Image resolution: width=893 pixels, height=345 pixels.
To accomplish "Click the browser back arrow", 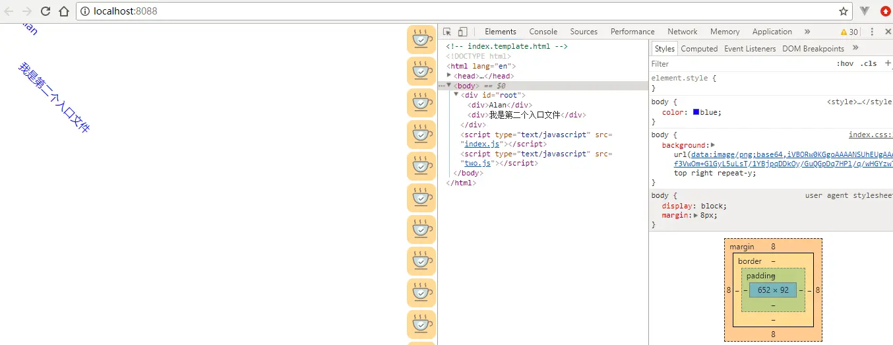I will click(9, 11).
